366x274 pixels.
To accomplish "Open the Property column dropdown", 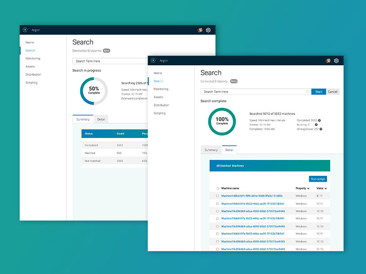I will 302,188.
